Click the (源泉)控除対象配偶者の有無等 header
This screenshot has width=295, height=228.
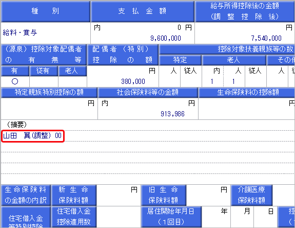(44, 55)
